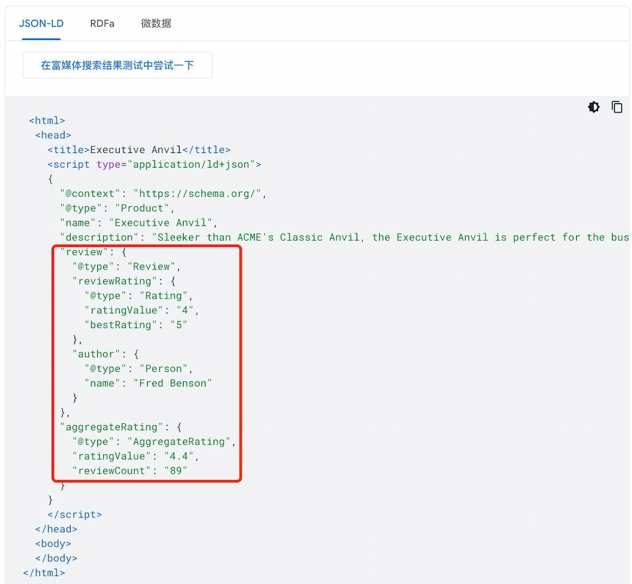Click the ratingValue "4.4" text

coord(182,456)
